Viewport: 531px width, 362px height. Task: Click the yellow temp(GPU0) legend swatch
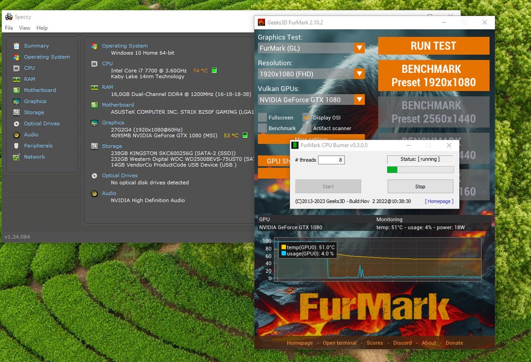click(x=284, y=247)
